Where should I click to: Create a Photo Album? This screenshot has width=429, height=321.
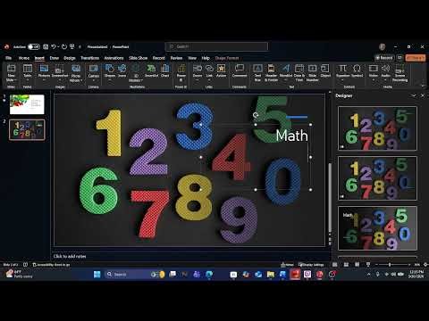76,73
